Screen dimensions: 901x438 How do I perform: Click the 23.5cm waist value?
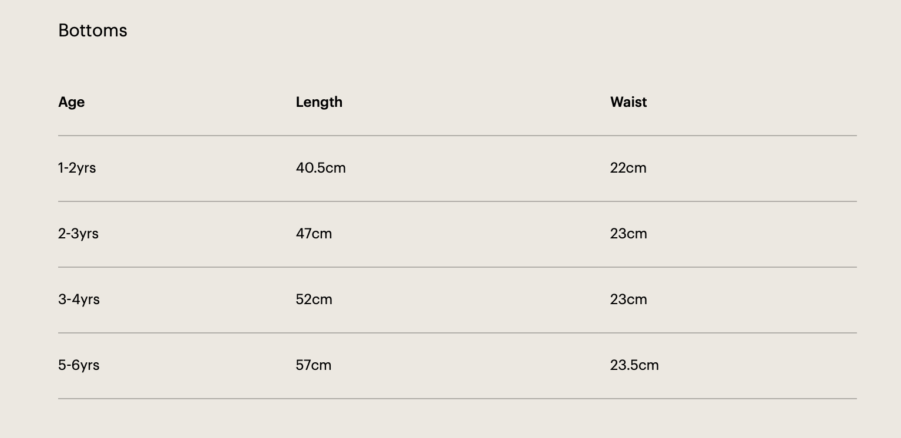pos(634,365)
